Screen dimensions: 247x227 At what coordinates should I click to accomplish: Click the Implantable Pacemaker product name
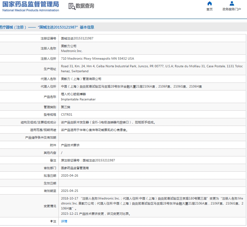tap(78, 99)
